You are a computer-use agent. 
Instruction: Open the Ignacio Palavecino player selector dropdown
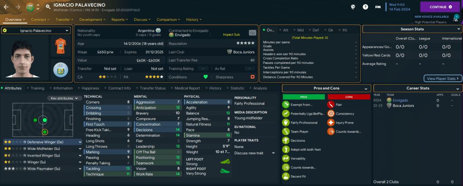(x=35, y=30)
